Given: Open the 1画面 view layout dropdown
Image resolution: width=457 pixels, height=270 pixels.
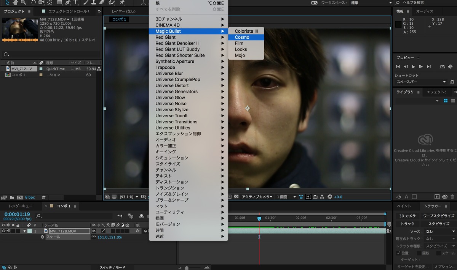Looking at the screenshot, I should 286,197.
